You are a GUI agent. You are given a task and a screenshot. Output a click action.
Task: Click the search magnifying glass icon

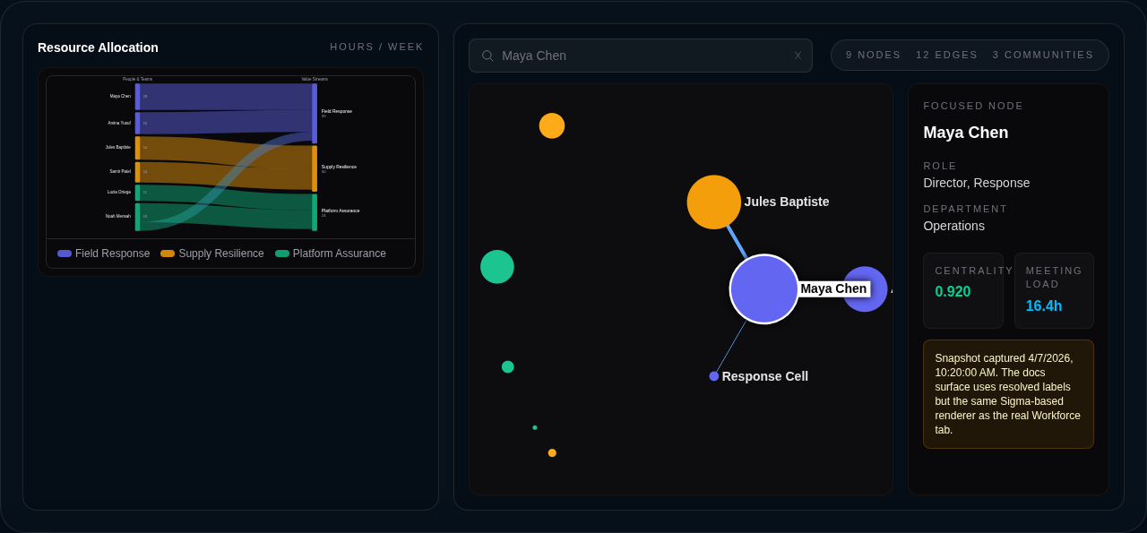click(x=487, y=55)
